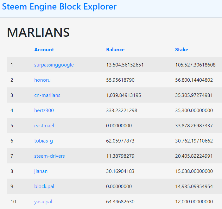Select stake value 14,935.09954954
This screenshot has width=222, height=209.
(x=194, y=186)
